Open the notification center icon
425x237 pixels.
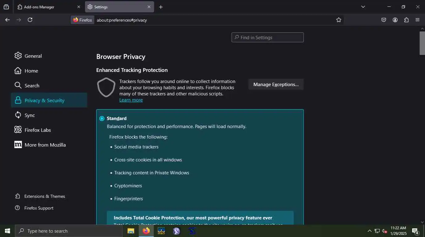point(415,231)
